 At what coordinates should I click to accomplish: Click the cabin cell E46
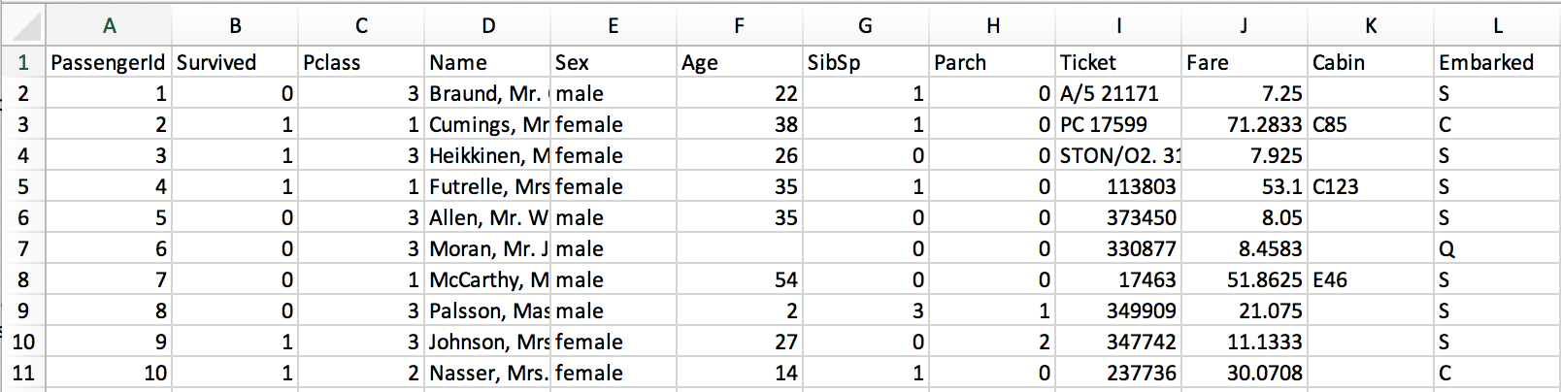1371,279
